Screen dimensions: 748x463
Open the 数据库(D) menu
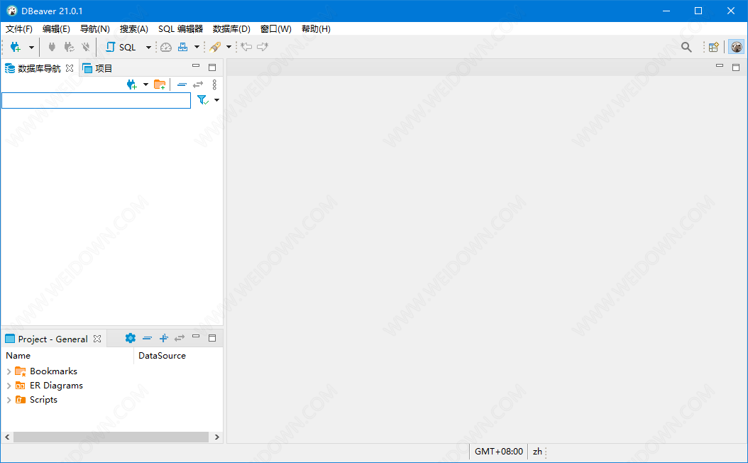pos(231,29)
